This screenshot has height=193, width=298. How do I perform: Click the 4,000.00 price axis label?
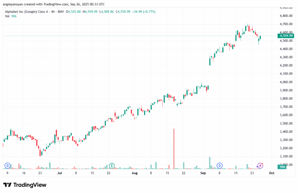click(x=286, y=82)
